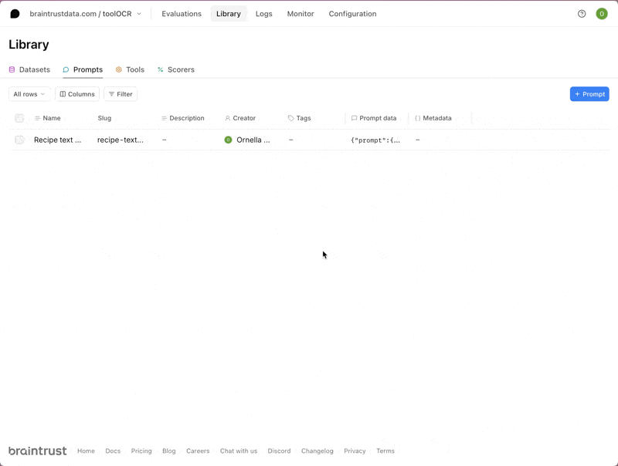Toggle the select-all rows checkbox
618x466 pixels.
[19, 118]
